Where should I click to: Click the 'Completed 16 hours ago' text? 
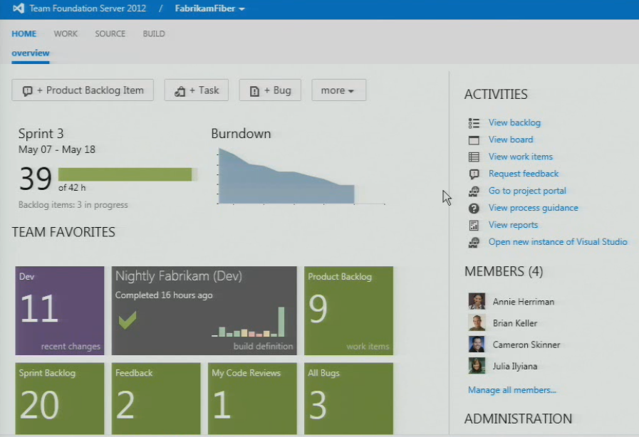tap(164, 295)
